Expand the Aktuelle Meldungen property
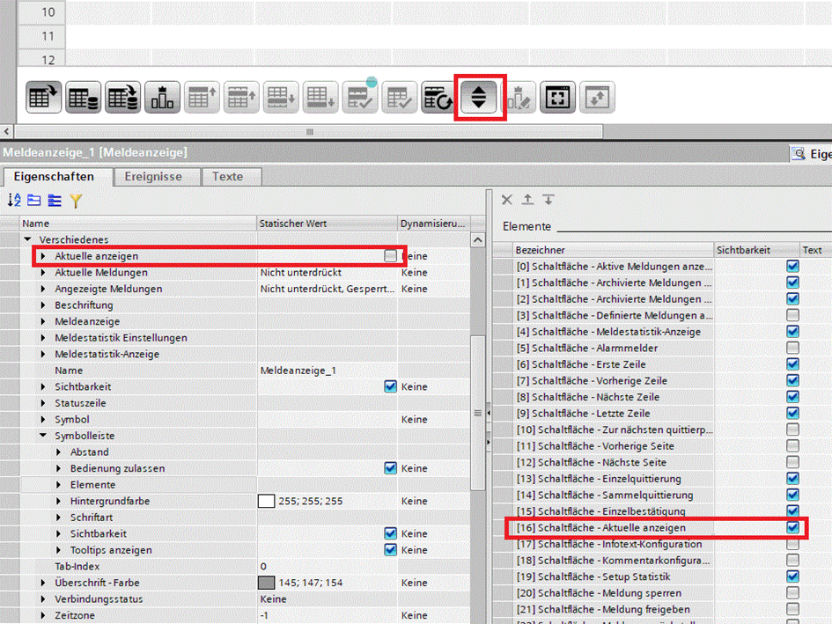Image resolution: width=832 pixels, height=624 pixels. click(x=43, y=272)
